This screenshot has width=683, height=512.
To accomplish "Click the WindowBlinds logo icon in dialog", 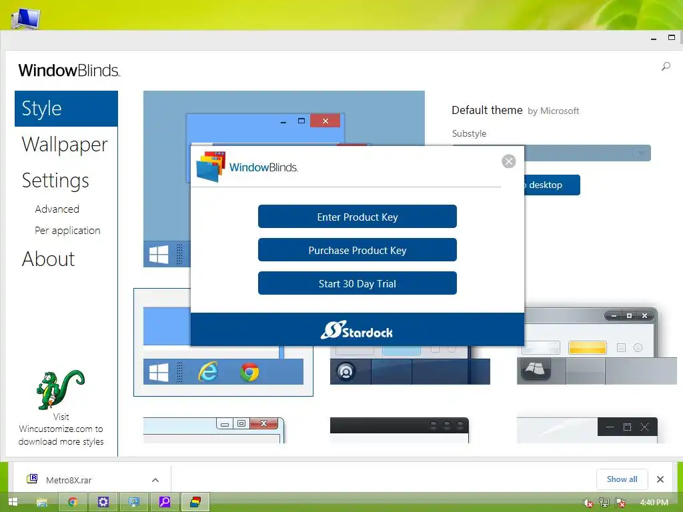I will (211, 166).
